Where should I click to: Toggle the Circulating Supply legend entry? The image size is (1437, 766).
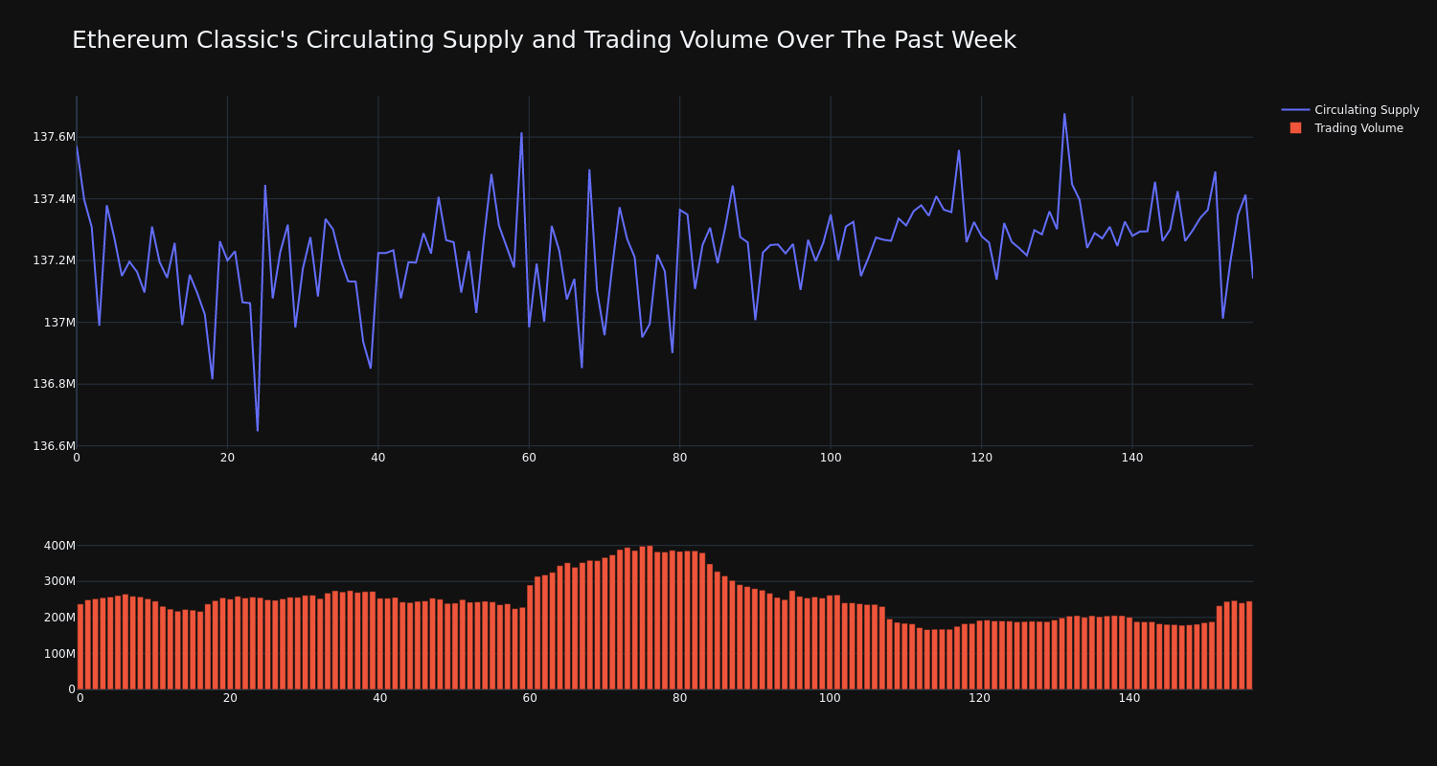(1350, 110)
